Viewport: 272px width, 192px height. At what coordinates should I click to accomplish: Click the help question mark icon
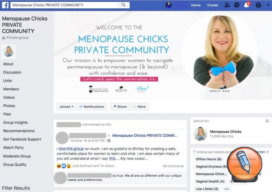coord(258,5)
